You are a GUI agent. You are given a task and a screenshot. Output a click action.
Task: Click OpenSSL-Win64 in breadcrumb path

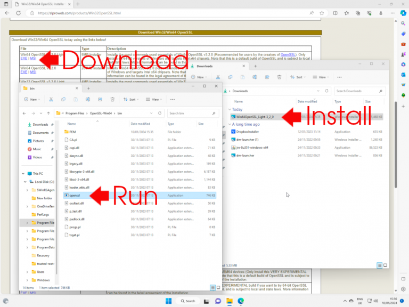click(101, 114)
